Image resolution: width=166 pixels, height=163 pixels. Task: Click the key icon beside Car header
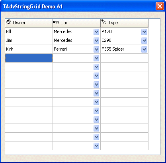(56, 22)
